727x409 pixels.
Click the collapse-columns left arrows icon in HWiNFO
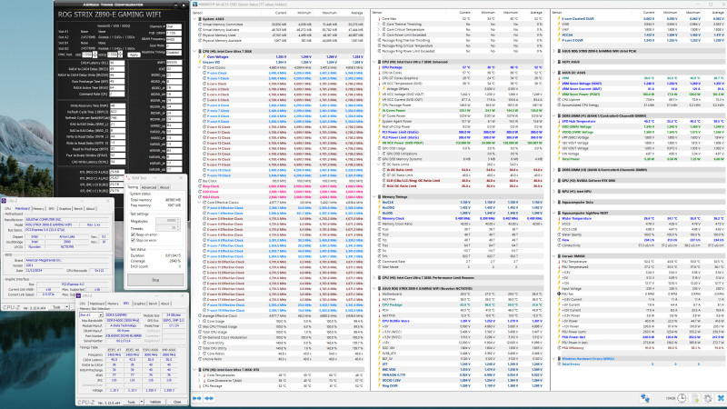coord(197,398)
